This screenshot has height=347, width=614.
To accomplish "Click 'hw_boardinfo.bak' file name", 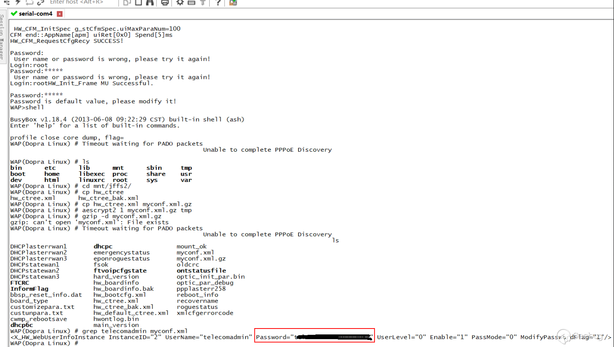I will [124, 289].
